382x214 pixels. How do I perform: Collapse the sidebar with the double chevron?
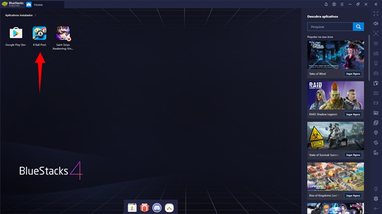(x=376, y=4)
